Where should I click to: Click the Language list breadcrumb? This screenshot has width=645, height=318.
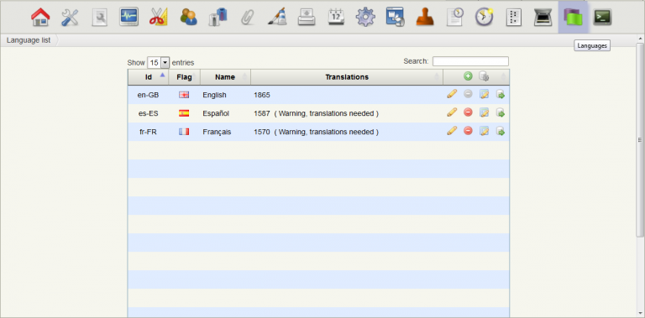(x=29, y=40)
